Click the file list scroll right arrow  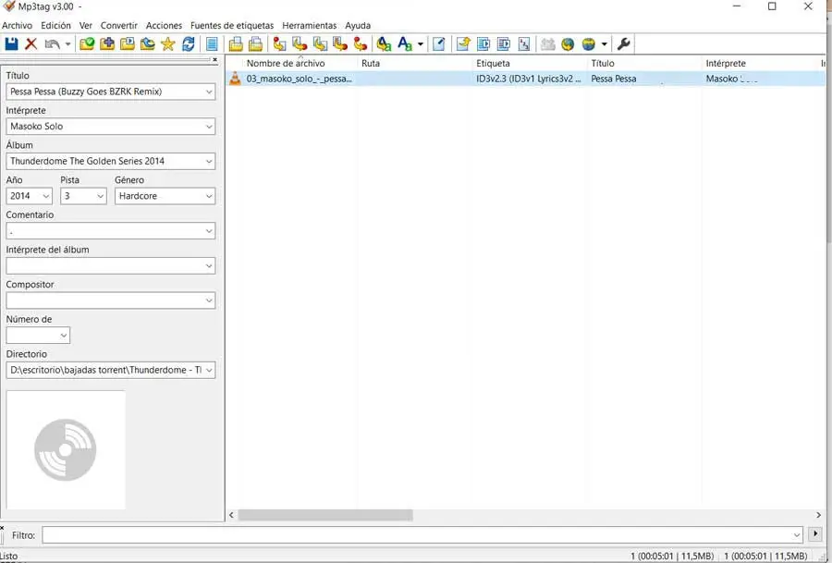(818, 515)
